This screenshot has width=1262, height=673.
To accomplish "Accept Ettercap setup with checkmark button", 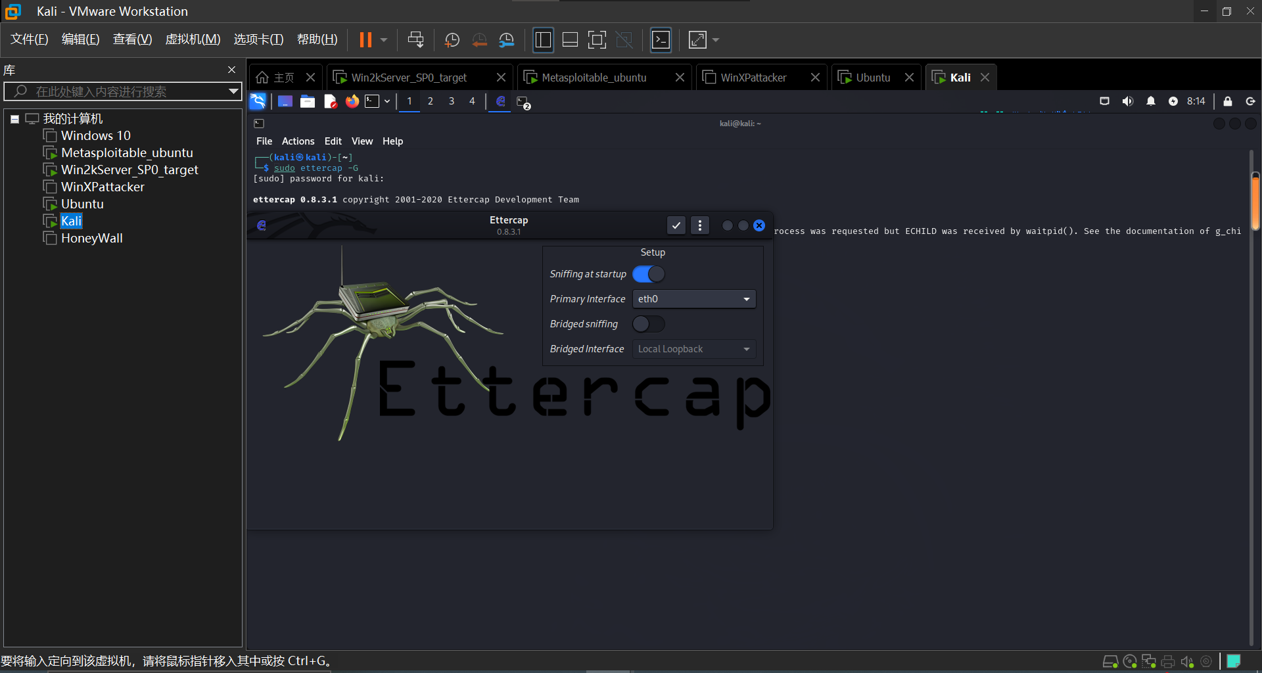I will [x=676, y=225].
